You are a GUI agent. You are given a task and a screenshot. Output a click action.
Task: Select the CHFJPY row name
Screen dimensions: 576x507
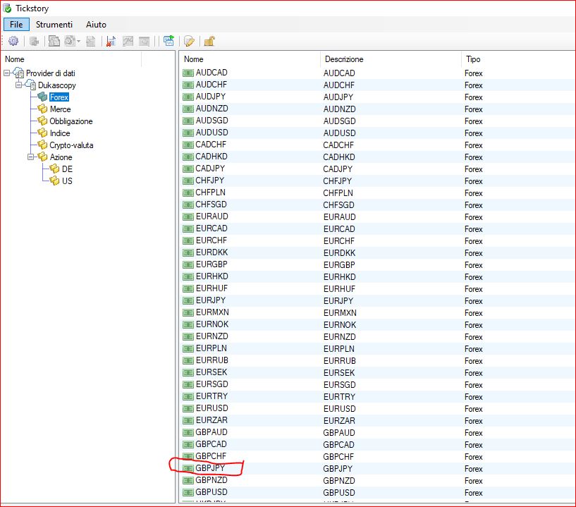[210, 181]
